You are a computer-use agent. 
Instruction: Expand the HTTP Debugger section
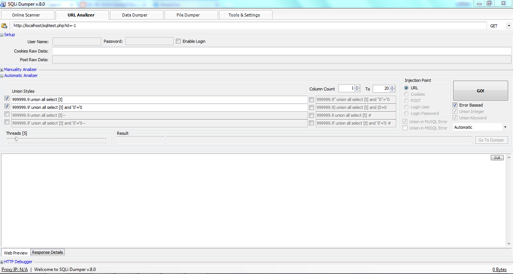[x=2, y=262]
